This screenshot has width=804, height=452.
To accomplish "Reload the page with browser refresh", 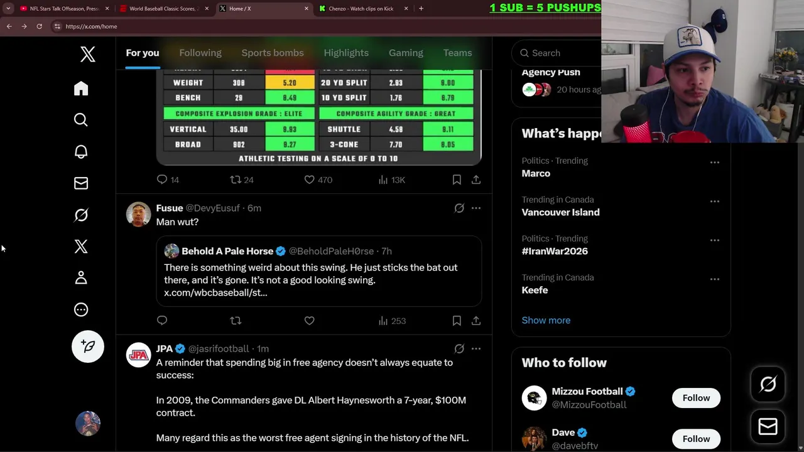I will (x=39, y=26).
